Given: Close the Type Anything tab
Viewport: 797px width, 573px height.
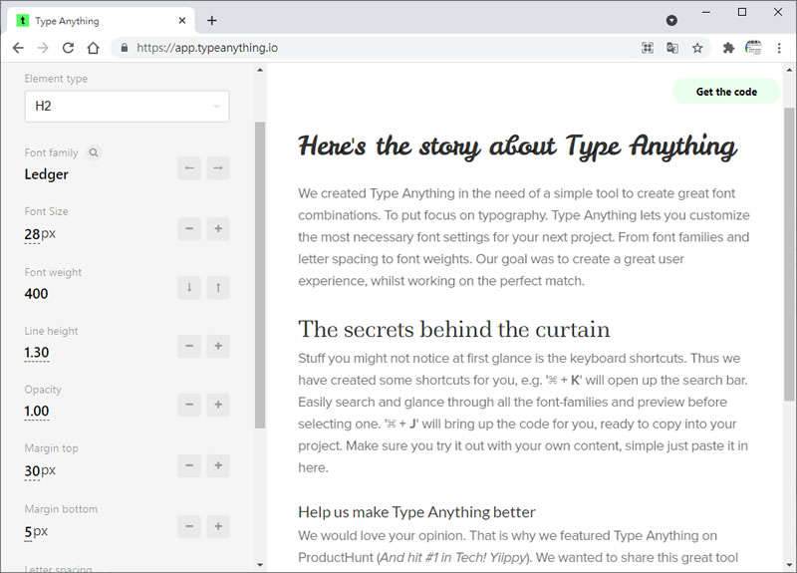Looking at the screenshot, I should 182,21.
